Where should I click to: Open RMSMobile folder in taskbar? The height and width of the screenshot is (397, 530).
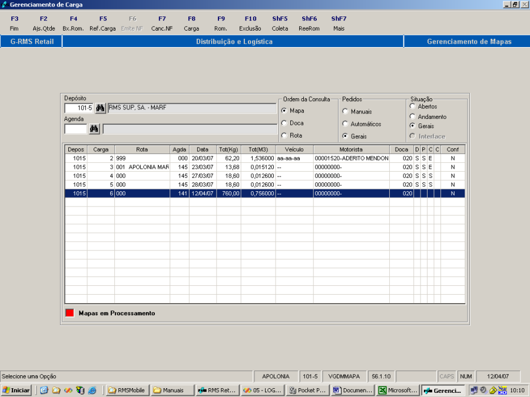(x=127, y=391)
